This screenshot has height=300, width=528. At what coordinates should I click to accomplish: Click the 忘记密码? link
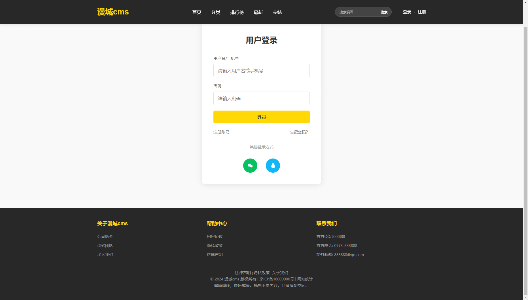coord(299,132)
